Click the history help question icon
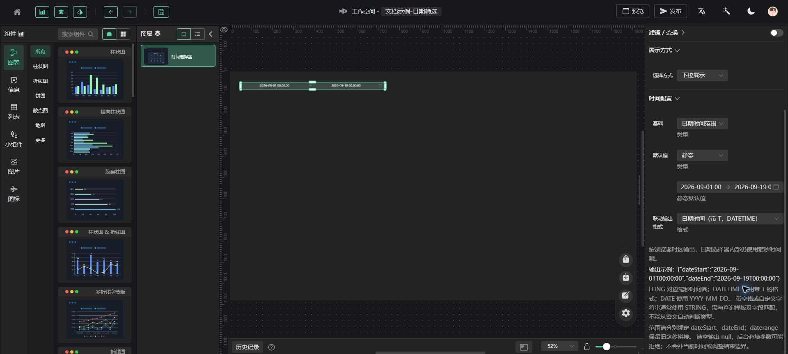Viewport: 788px width, 354px height. tap(271, 347)
